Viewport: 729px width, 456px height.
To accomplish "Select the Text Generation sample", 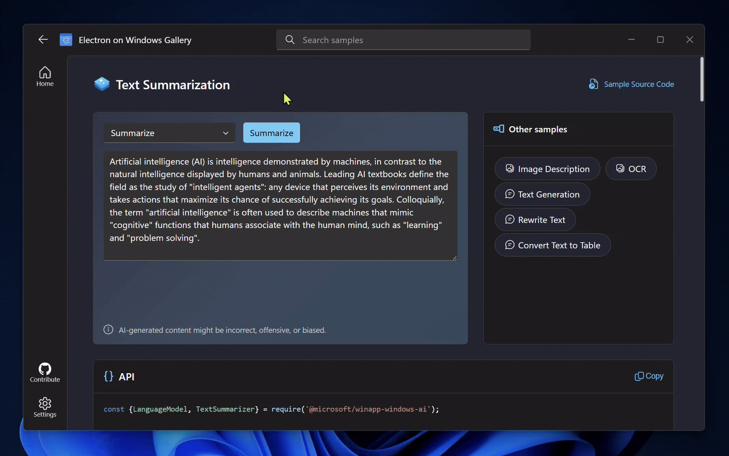I will click(x=542, y=194).
